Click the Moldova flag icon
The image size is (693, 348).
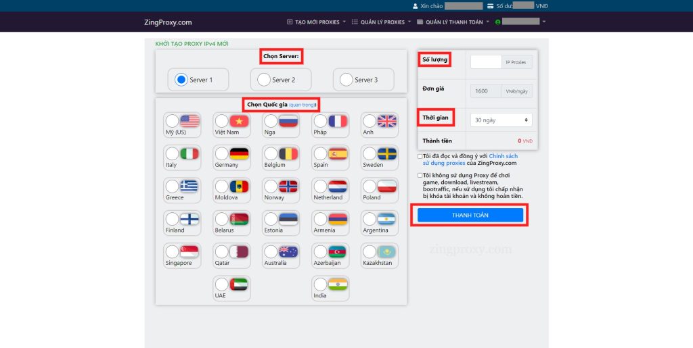click(239, 186)
